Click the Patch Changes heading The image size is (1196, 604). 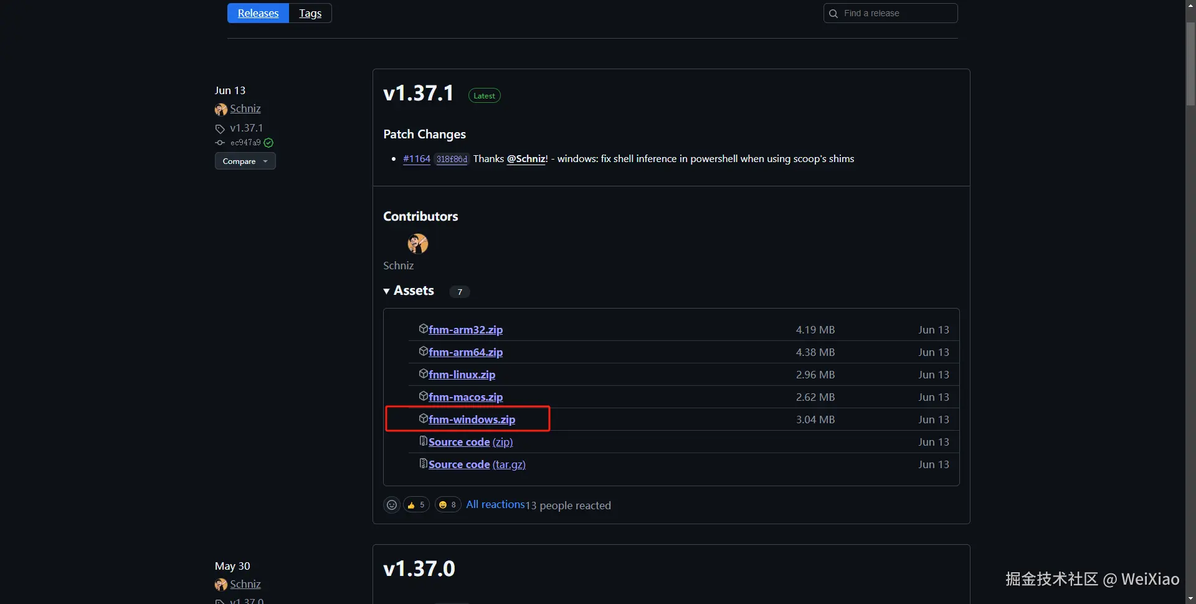[424, 134]
